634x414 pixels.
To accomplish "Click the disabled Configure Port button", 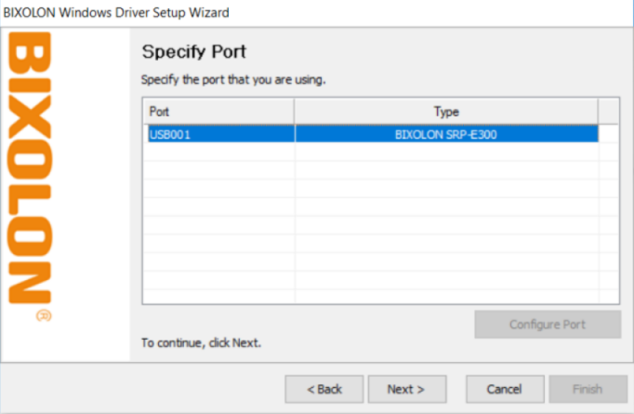I will click(x=548, y=324).
